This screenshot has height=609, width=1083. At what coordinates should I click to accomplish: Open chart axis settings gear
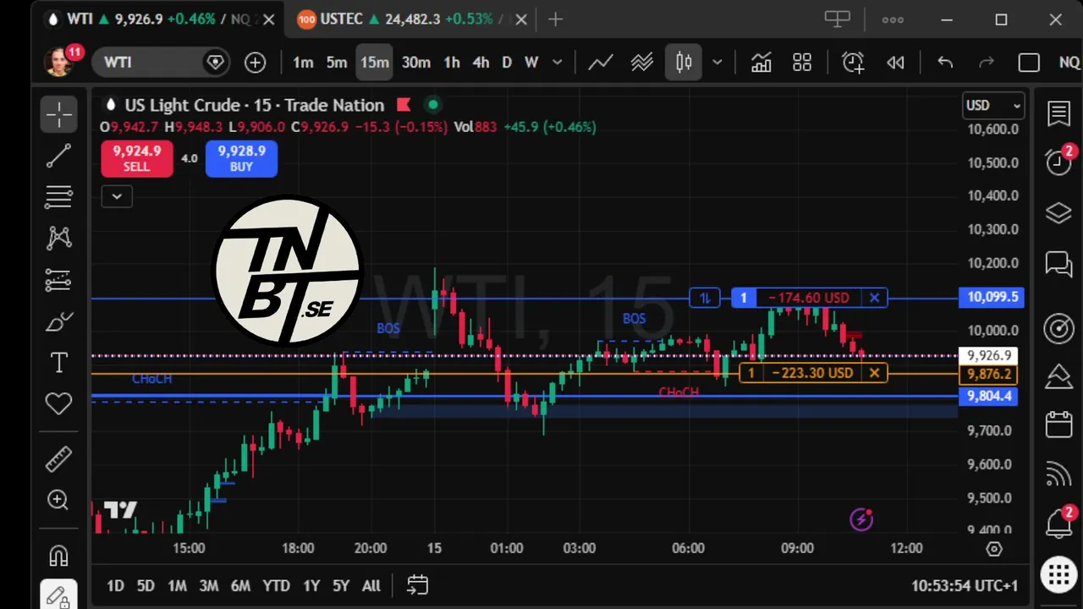click(994, 549)
